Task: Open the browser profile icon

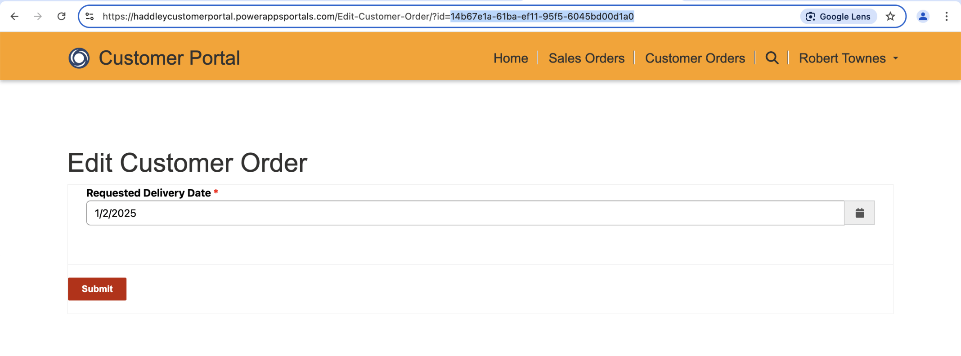Action: pos(923,17)
